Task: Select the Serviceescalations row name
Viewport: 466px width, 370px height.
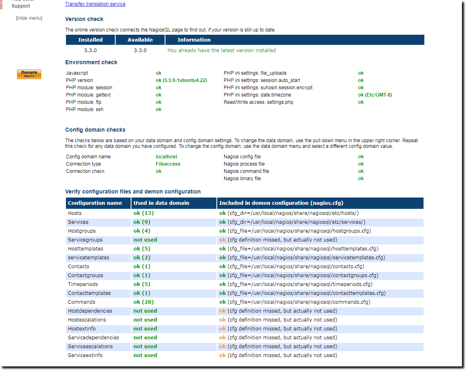Action: point(90,347)
